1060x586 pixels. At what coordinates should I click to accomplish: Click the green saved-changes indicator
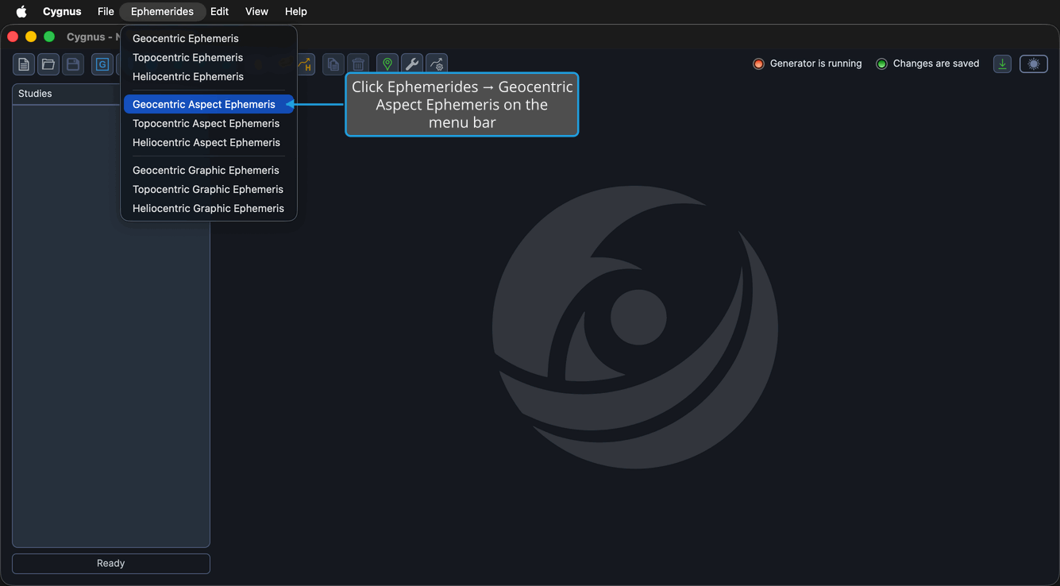(x=881, y=64)
